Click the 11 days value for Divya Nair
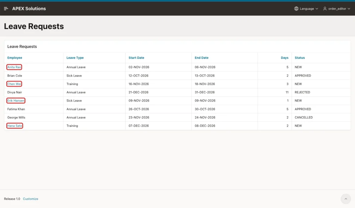The width and height of the screenshot is (355, 208). (x=287, y=92)
